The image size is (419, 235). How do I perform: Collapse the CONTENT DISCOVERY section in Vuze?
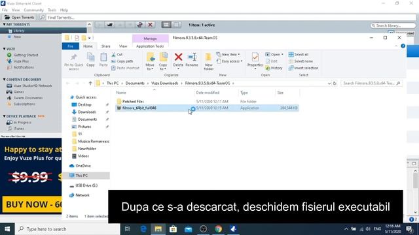[5, 80]
